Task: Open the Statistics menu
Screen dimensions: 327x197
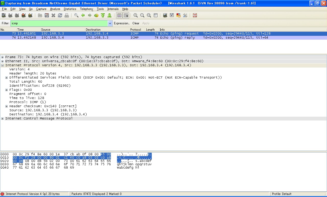Action: pos(70,9)
